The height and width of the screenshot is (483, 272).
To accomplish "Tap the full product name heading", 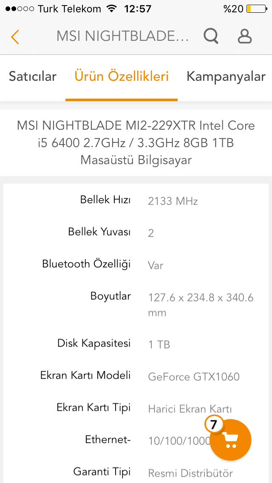I will pyautogui.click(x=136, y=143).
